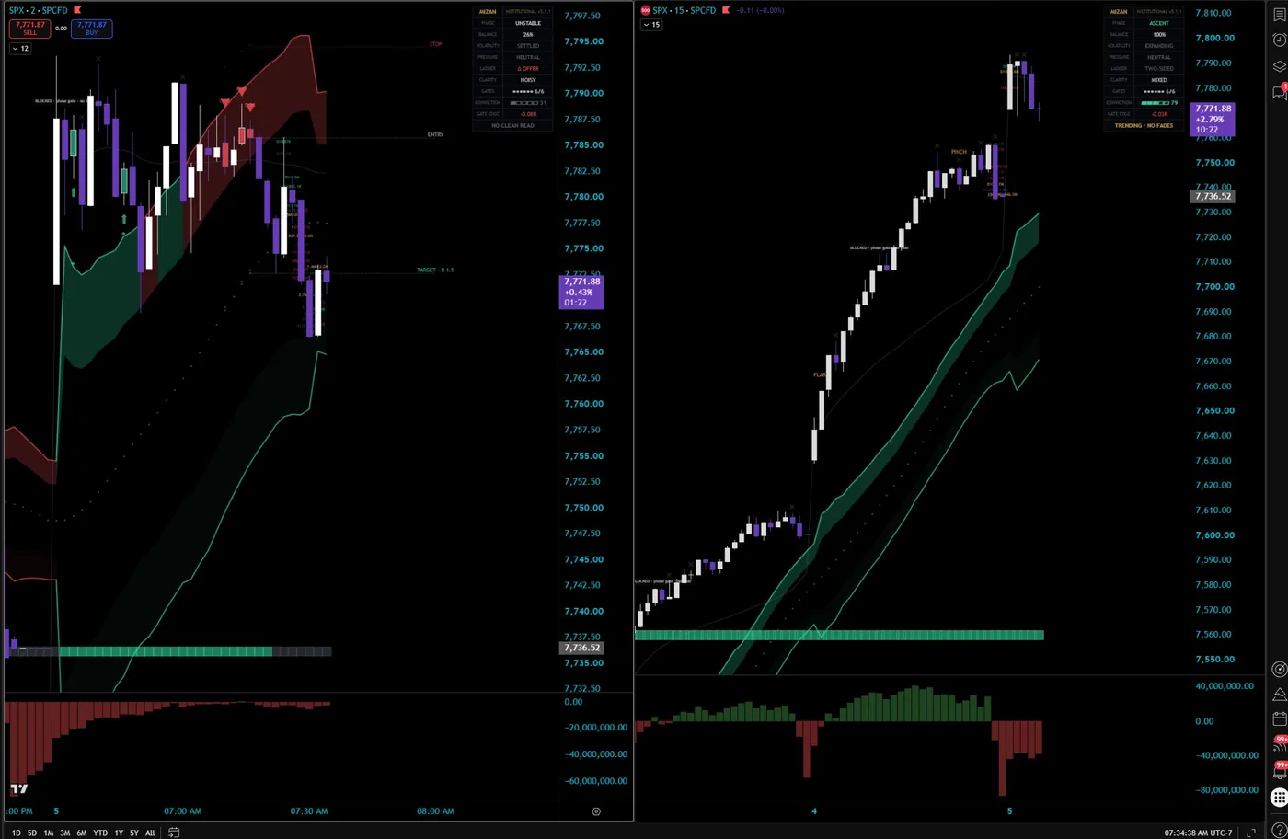
Task: Open the Screener radar icon
Action: [x=1279, y=669]
